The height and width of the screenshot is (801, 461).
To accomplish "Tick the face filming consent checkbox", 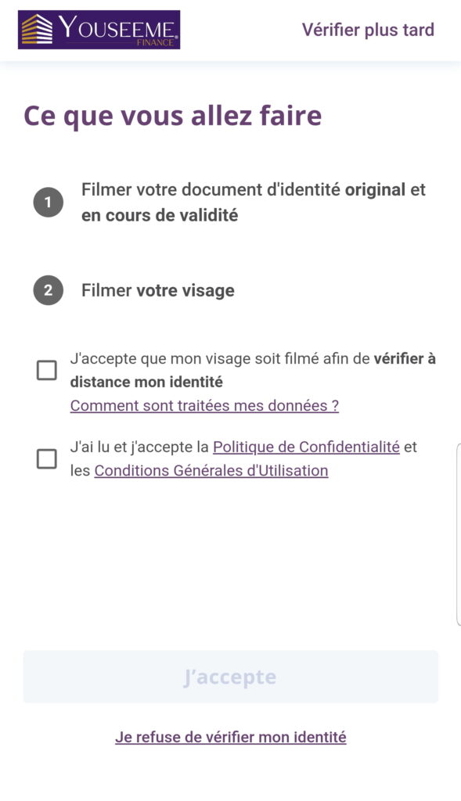I will coord(46,370).
